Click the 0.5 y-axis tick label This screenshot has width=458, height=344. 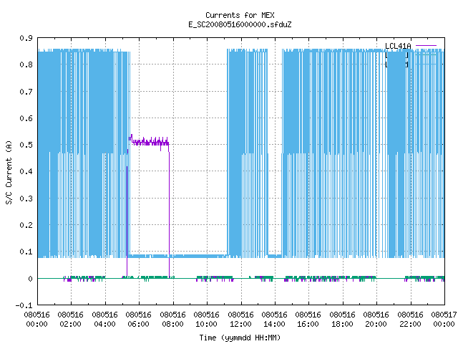(x=26, y=145)
